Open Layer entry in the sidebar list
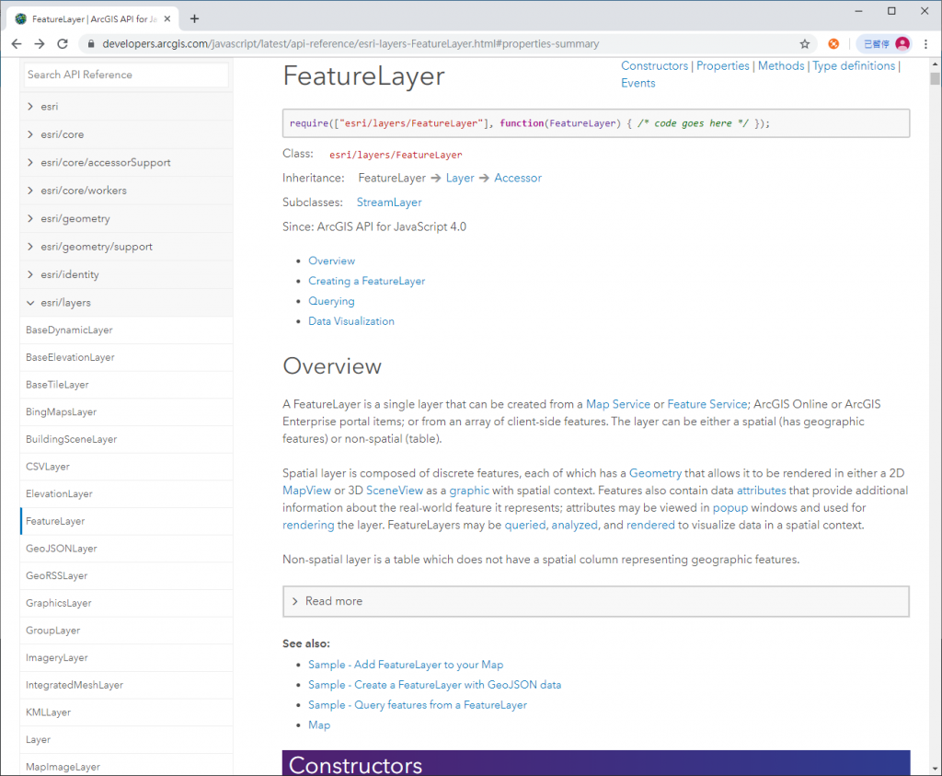The image size is (942, 776). point(126,739)
